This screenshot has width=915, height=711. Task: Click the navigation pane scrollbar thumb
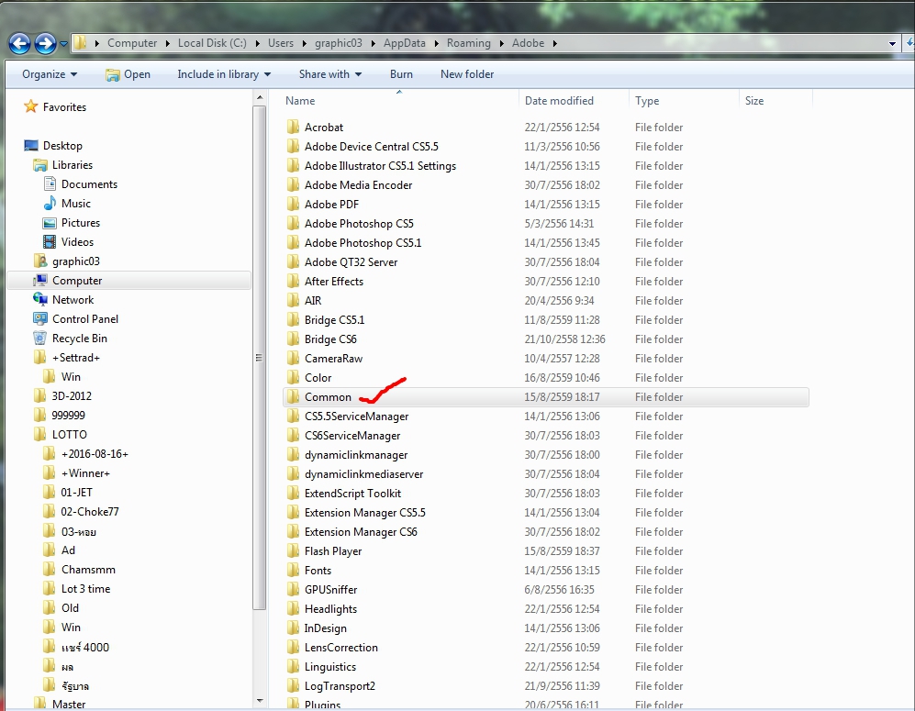pyautogui.click(x=260, y=358)
